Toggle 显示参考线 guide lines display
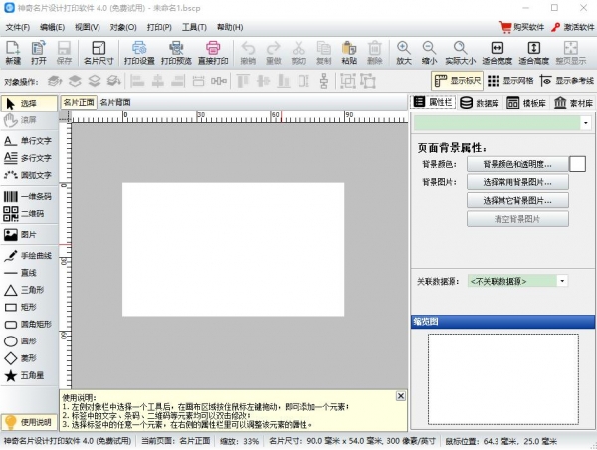The width and height of the screenshot is (597, 450). tap(567, 81)
